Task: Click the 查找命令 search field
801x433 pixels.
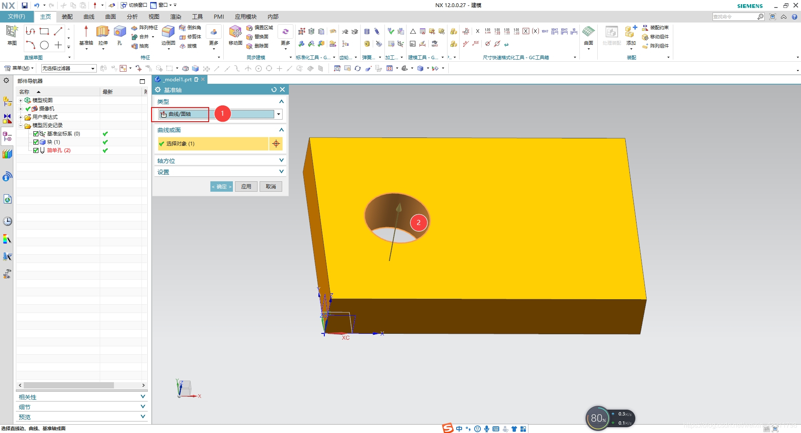Action: coord(735,17)
